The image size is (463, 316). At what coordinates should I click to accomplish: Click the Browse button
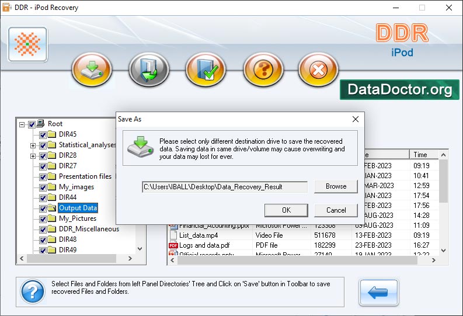tap(336, 186)
